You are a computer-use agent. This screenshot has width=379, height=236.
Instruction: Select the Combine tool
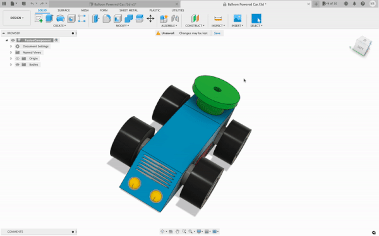pyautogui.click(x=129, y=18)
